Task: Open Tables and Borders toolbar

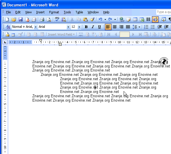Action: 129,20
